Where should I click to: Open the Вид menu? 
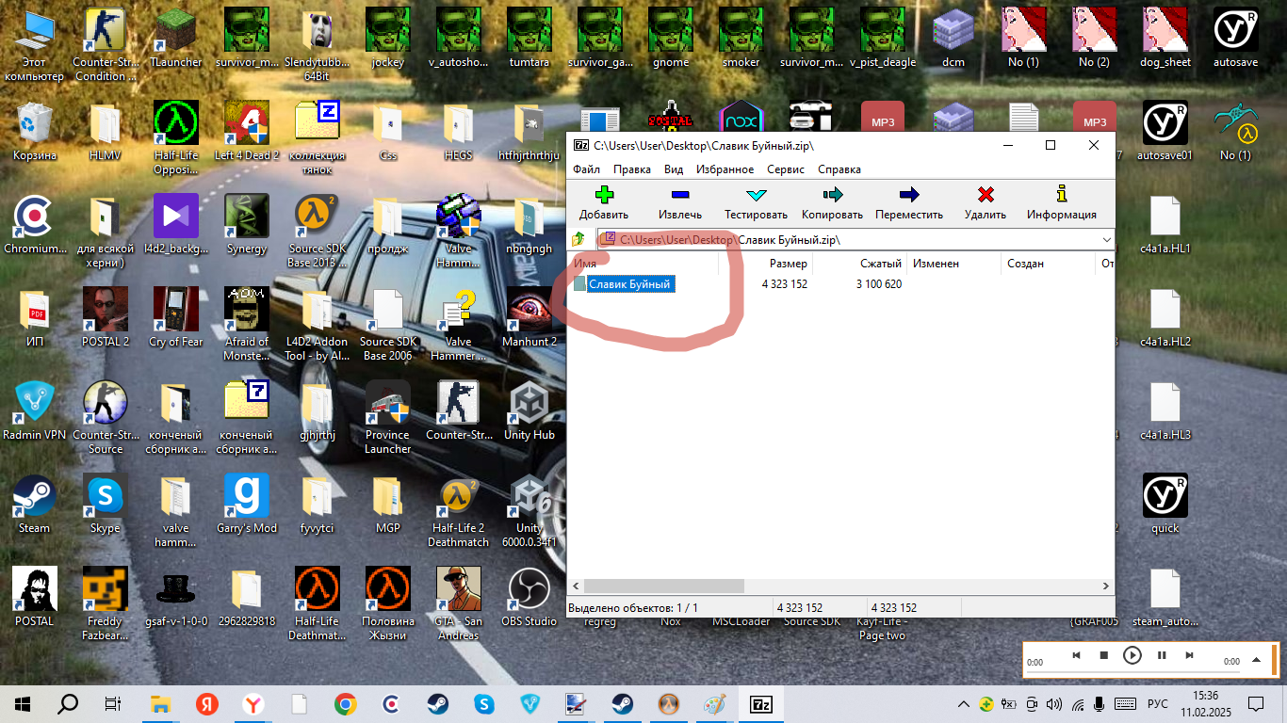click(x=674, y=169)
